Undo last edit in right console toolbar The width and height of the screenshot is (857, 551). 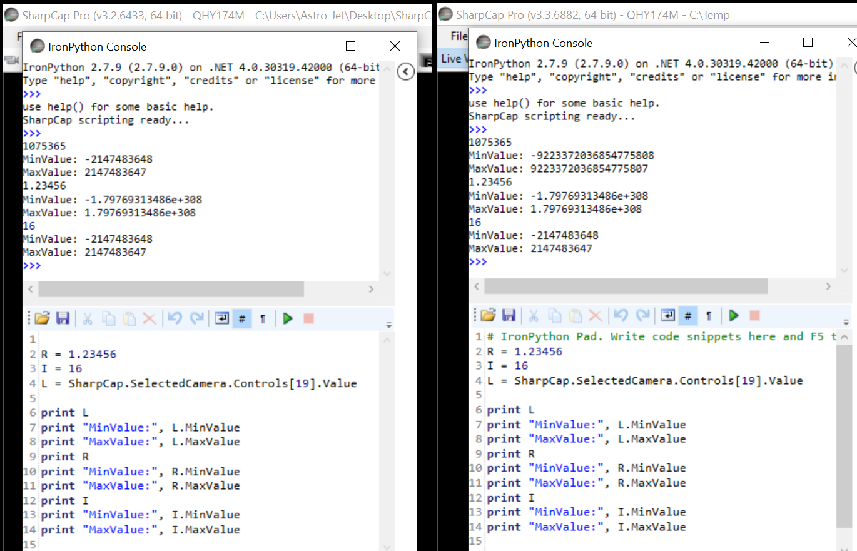coord(621,315)
